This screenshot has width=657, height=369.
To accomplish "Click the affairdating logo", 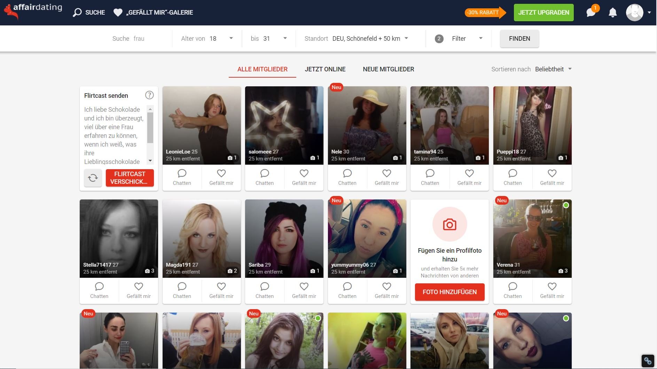I will tap(33, 11).
